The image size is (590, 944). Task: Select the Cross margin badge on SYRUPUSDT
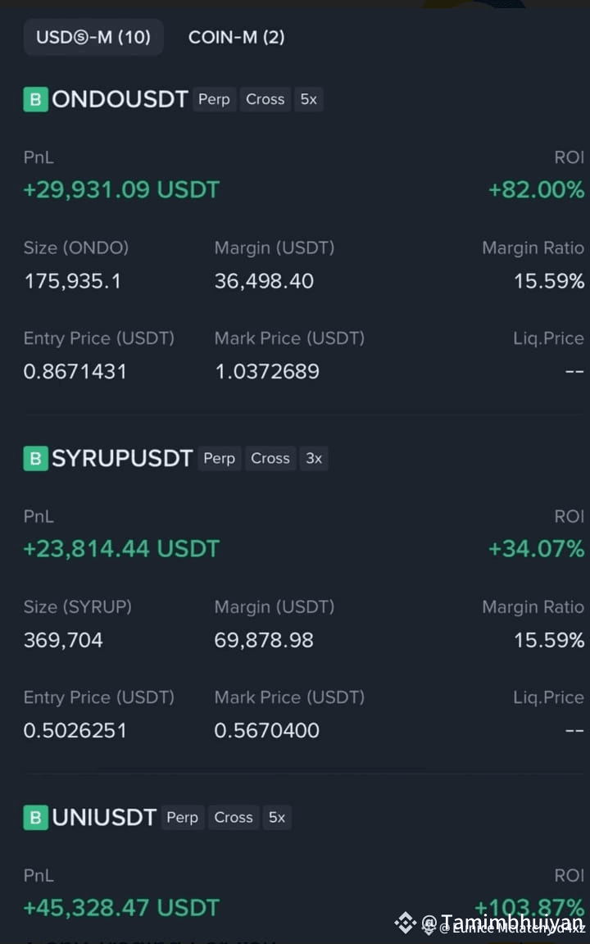270,459
